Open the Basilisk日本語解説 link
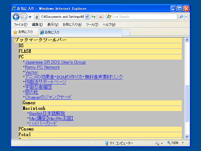 coord(47,114)
